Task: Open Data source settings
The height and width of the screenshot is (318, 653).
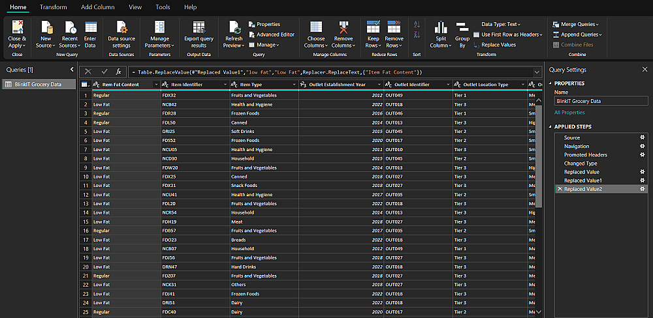Action: [121, 27]
